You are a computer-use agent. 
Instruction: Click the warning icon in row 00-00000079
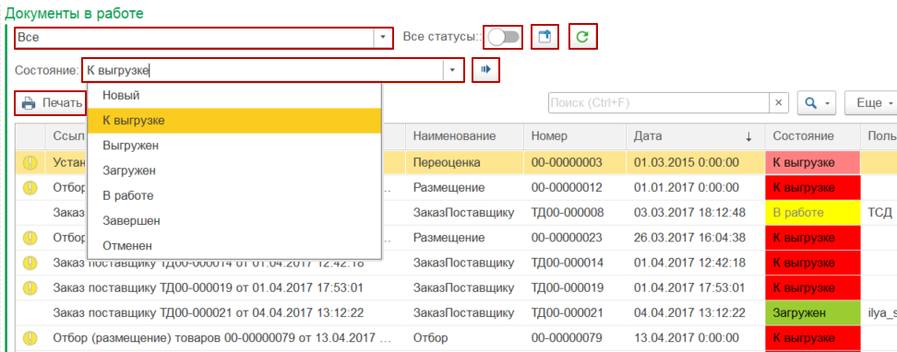30,337
